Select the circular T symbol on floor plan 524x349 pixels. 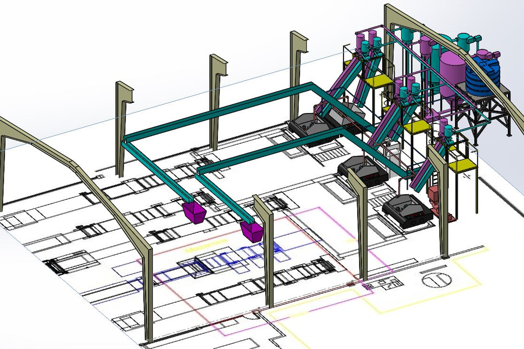pos(437,280)
